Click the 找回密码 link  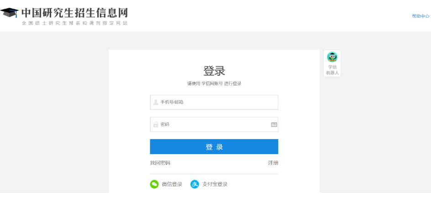pos(160,163)
